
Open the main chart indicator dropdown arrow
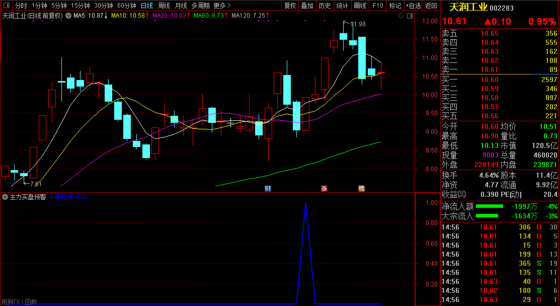[69, 16]
